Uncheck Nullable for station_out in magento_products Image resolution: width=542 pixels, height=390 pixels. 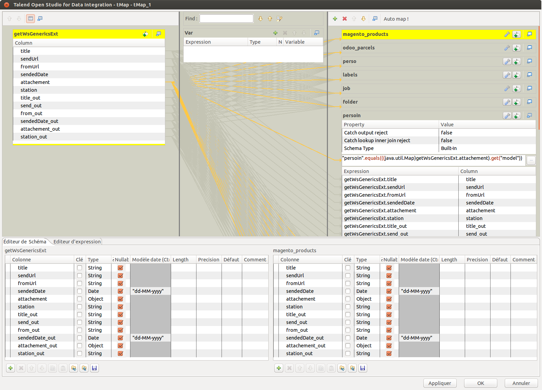(x=389, y=353)
